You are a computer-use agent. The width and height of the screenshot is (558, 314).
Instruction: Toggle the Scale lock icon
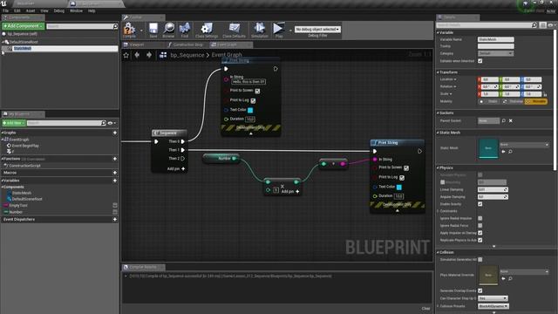click(x=545, y=94)
